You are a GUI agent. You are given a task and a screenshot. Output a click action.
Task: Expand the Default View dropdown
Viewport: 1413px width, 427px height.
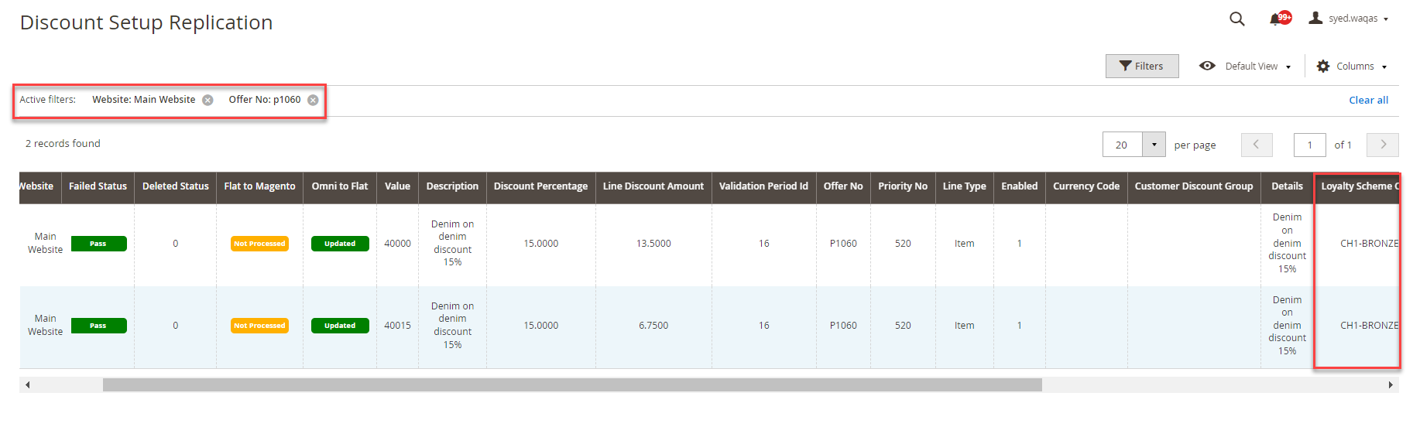pos(1245,67)
